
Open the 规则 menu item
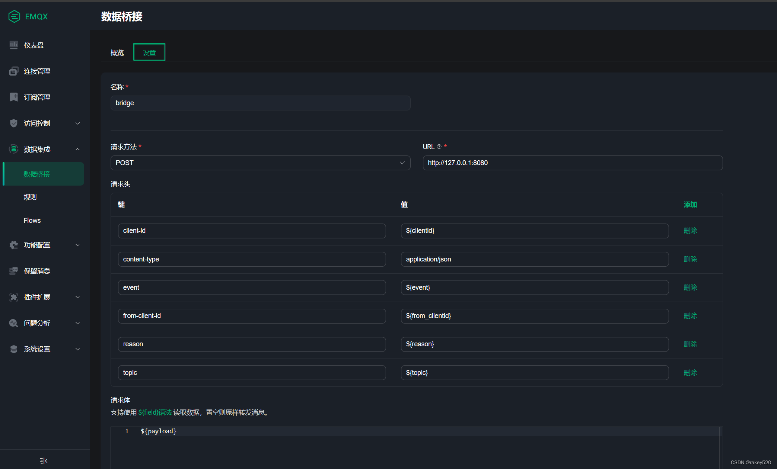click(x=30, y=197)
